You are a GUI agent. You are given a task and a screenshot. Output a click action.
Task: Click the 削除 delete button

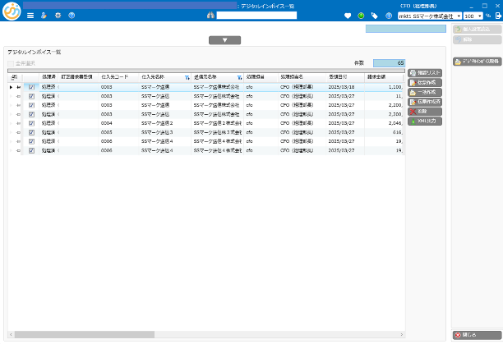point(425,111)
